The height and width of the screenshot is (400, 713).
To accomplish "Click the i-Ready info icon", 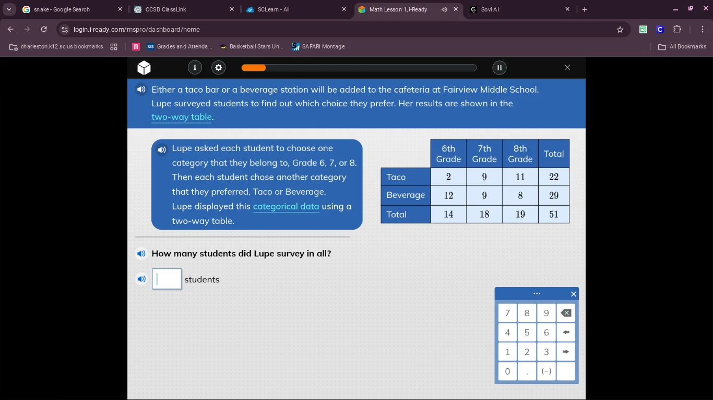I will pyautogui.click(x=195, y=67).
